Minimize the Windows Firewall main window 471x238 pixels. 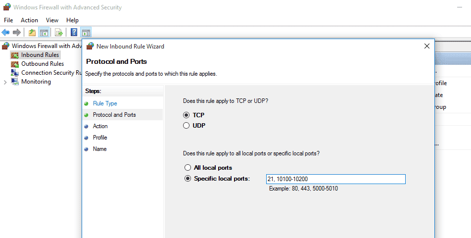(x=460, y=7)
